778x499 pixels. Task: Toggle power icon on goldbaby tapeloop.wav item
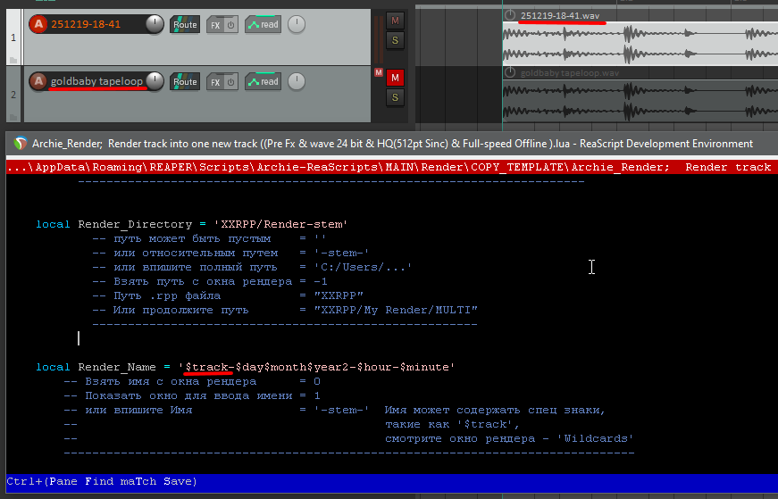510,72
